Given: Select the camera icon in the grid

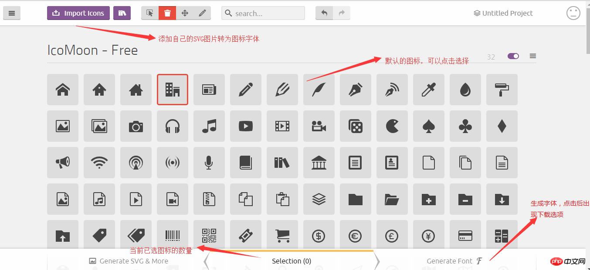Looking at the screenshot, I should [x=136, y=126].
